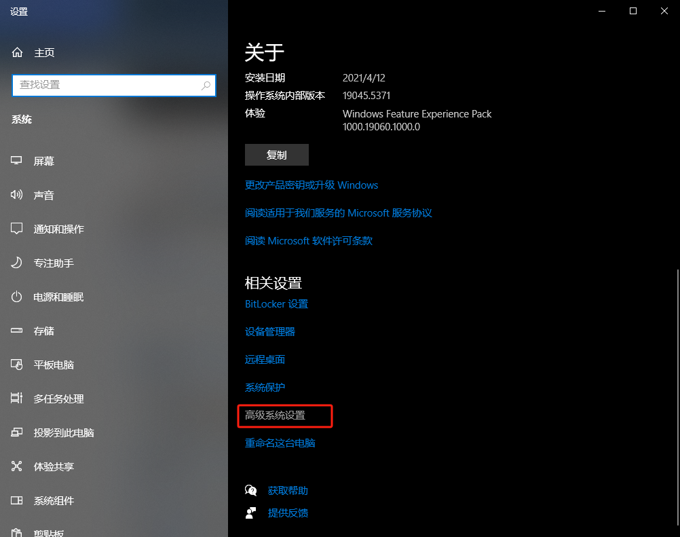Open Notifications (通知和操作) icon
Image resolution: width=680 pixels, height=537 pixels.
pos(16,229)
